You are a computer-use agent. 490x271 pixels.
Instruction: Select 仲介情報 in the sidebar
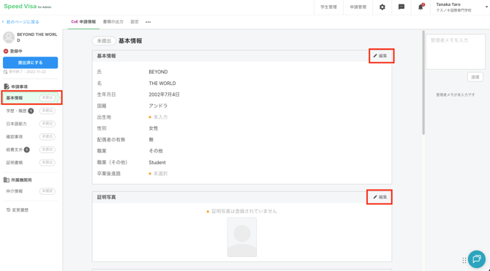30,191
